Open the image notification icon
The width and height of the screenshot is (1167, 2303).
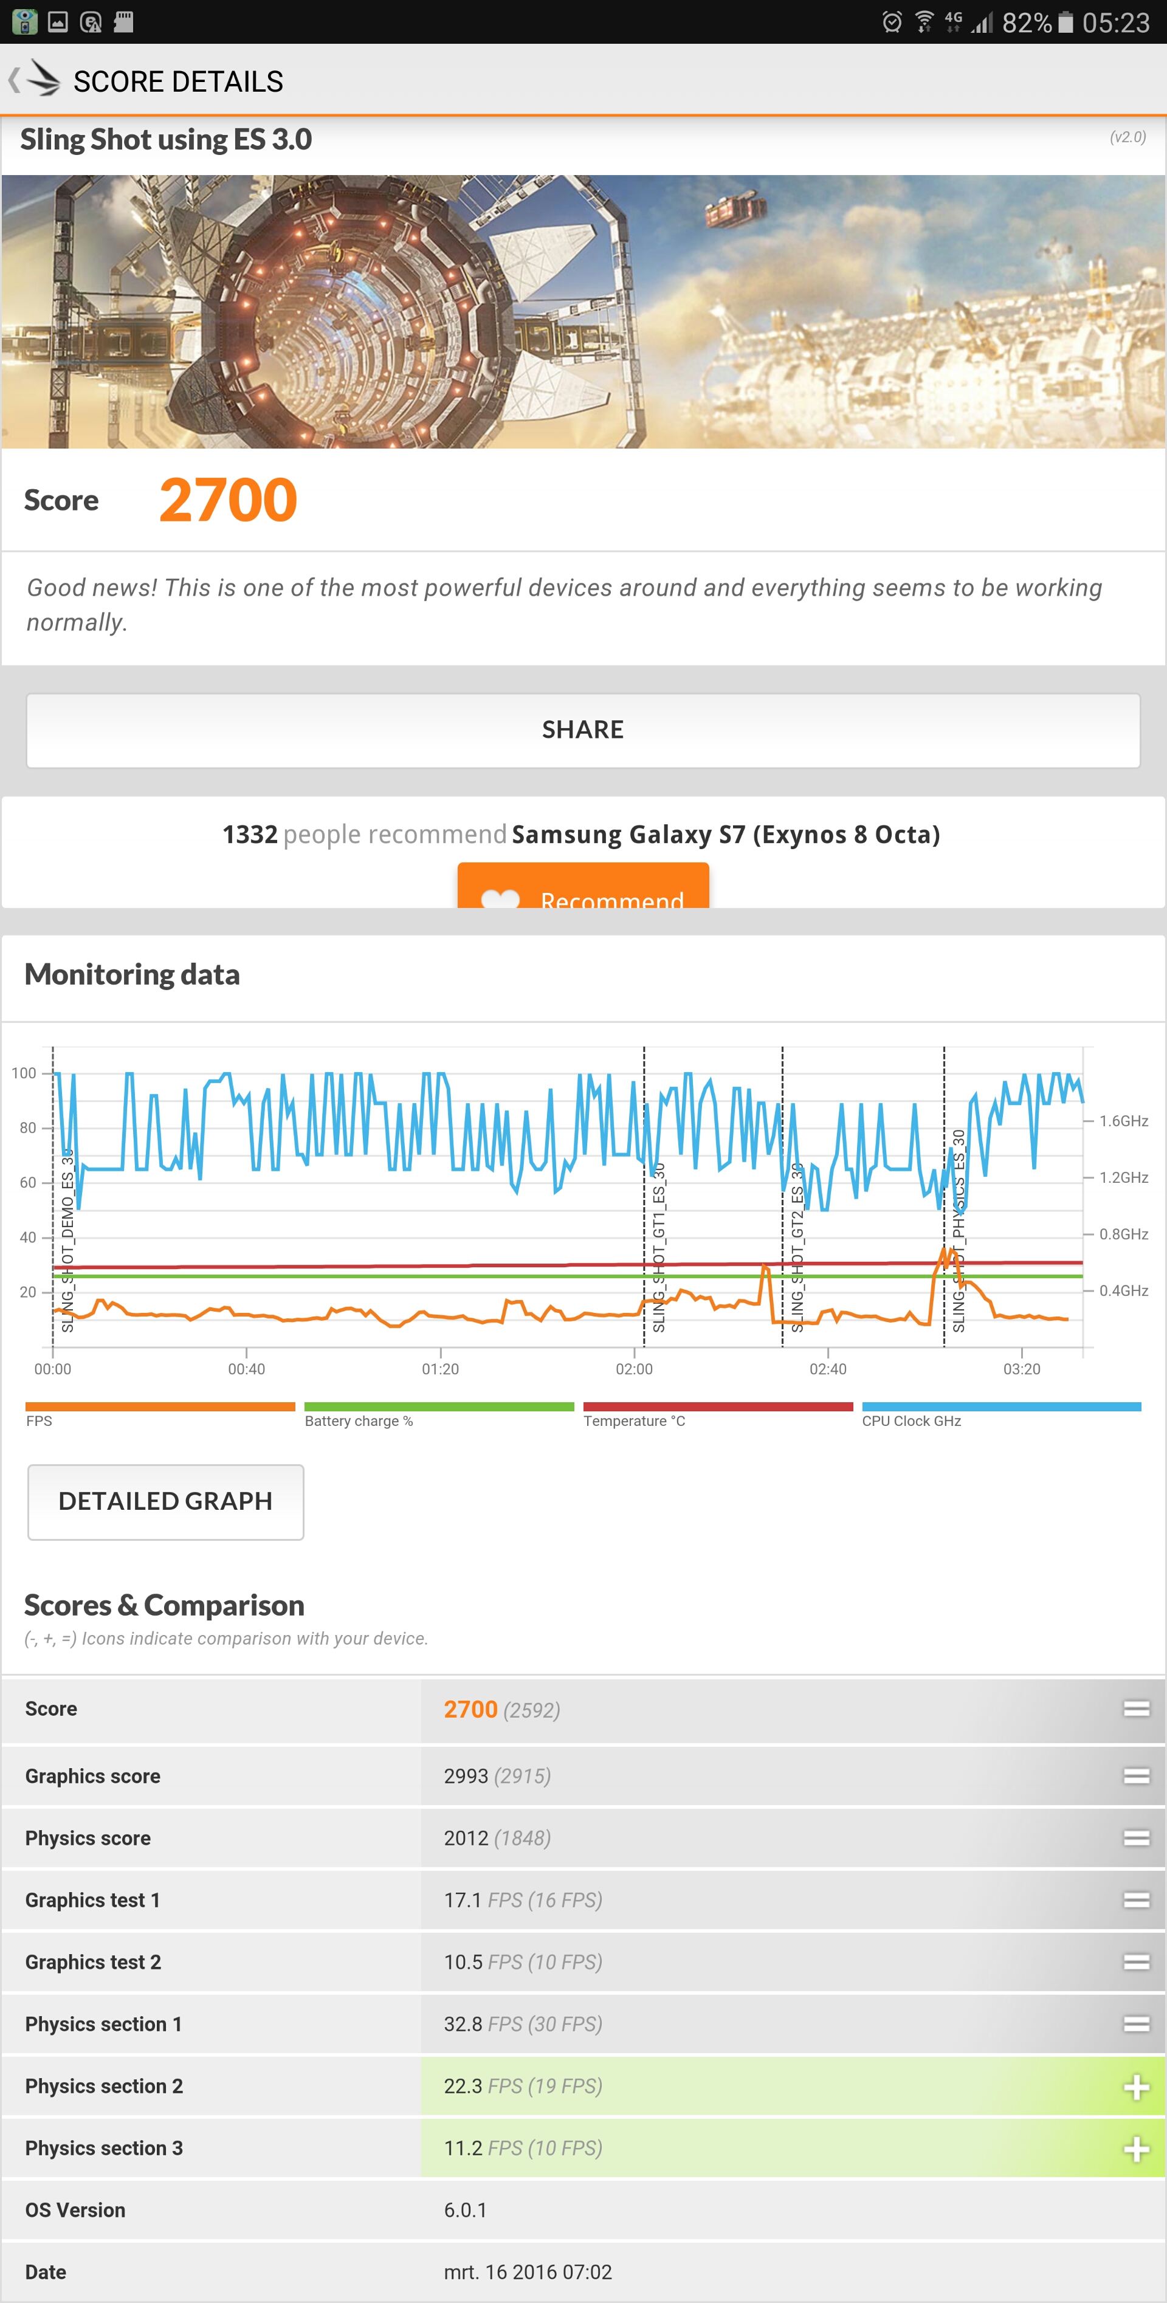pyautogui.click(x=58, y=22)
